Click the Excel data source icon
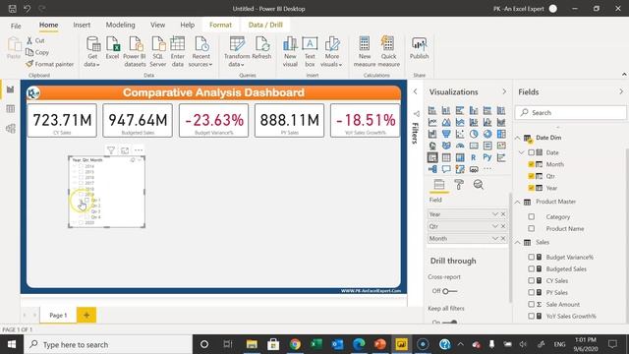The width and height of the screenshot is (629, 354). pyautogui.click(x=112, y=48)
